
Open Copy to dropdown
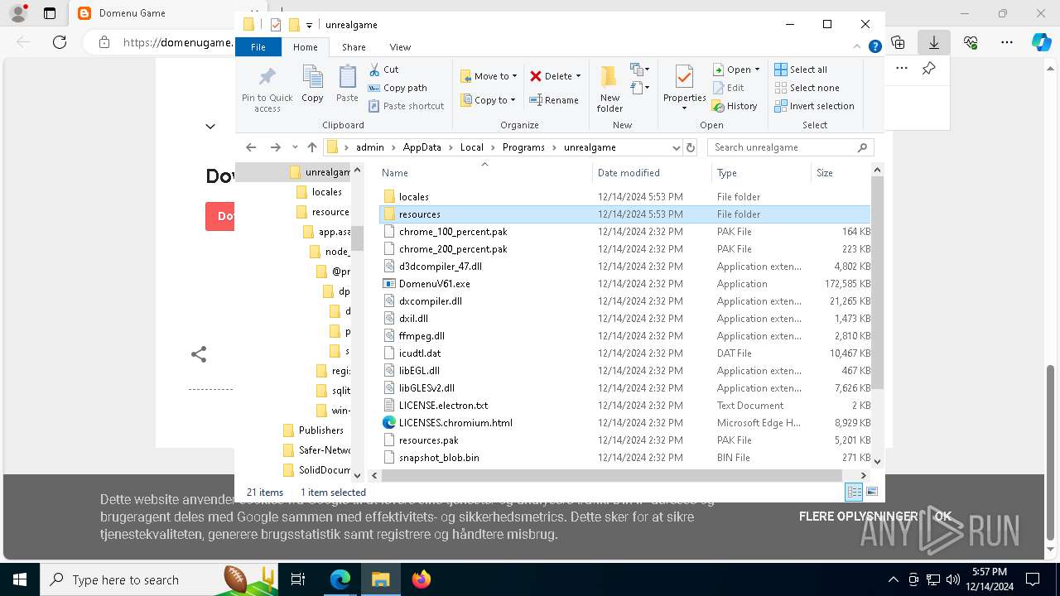pyautogui.click(x=488, y=100)
